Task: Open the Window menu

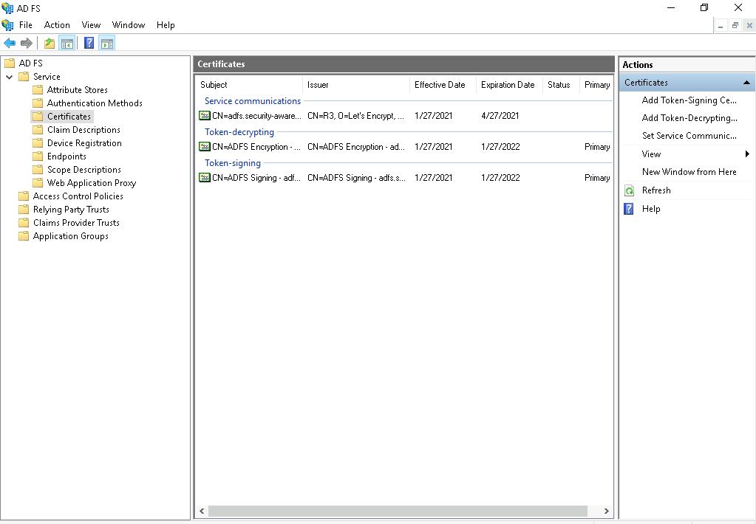Action: 128,25
